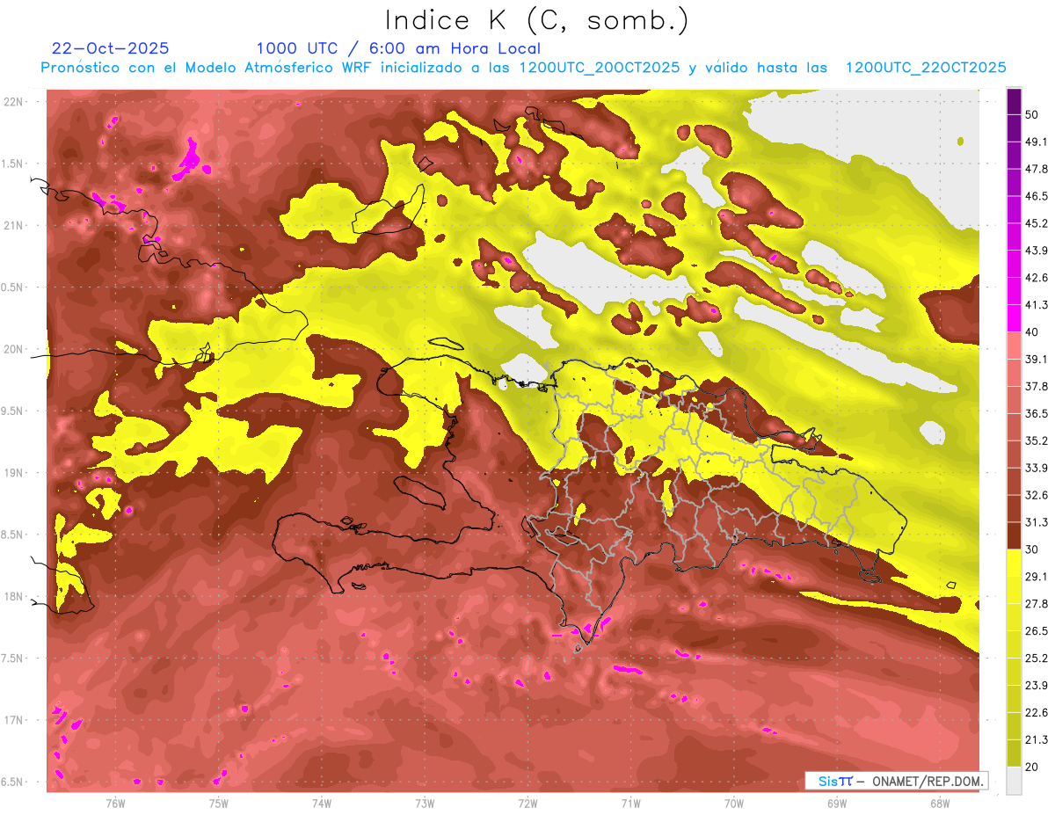Select the dark purple 50 color swatch
Image resolution: width=1055 pixels, height=815 pixels.
tap(1014, 102)
